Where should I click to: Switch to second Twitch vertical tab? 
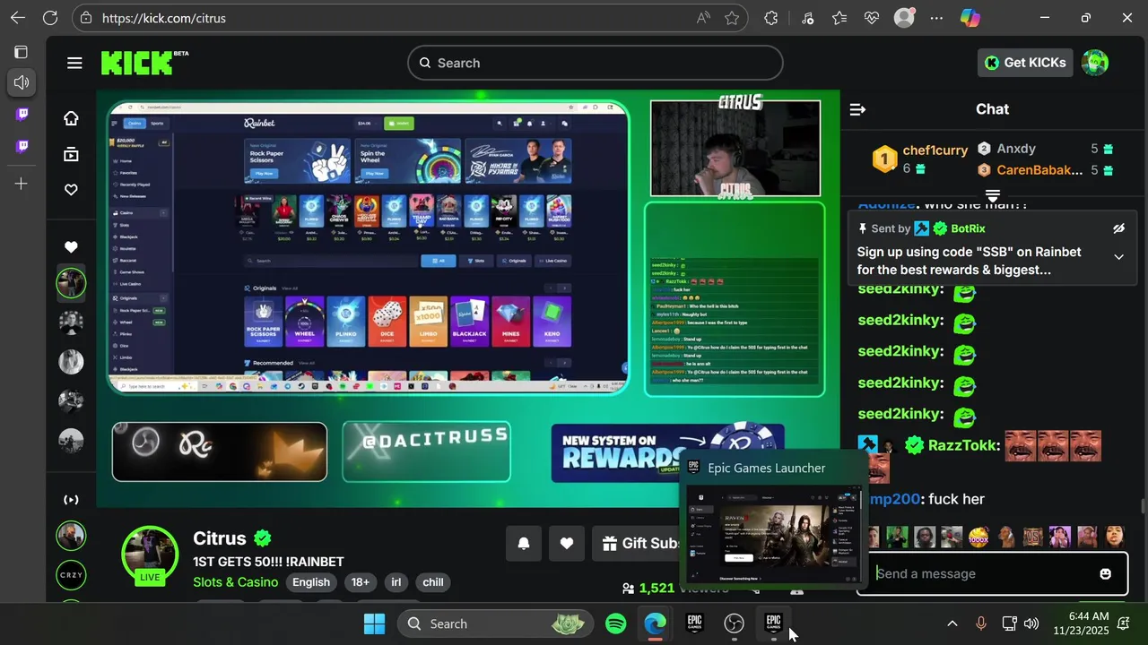coord(22,146)
